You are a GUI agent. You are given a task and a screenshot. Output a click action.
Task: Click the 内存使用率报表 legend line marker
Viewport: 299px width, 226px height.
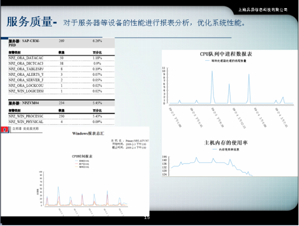tap(214, 150)
